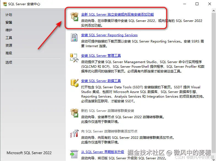Screen dimensions: 216x161
Task: Open the 计划 page in the sidebar
Action: tap(9, 15)
